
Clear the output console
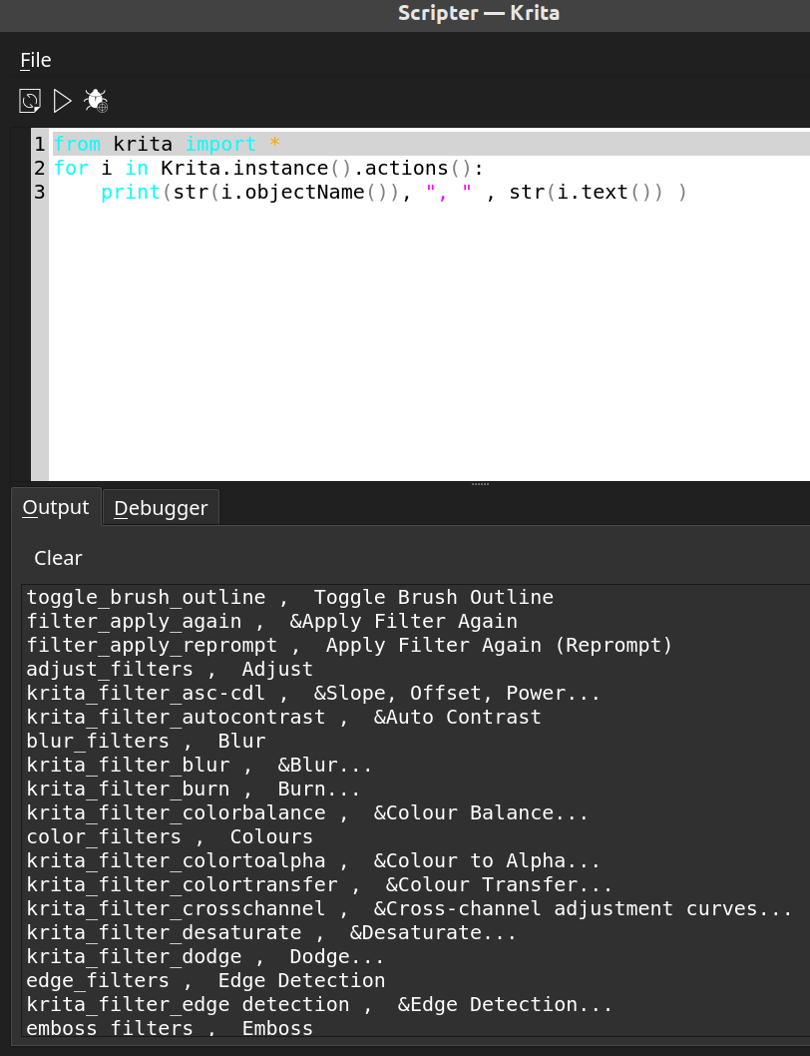click(x=58, y=558)
